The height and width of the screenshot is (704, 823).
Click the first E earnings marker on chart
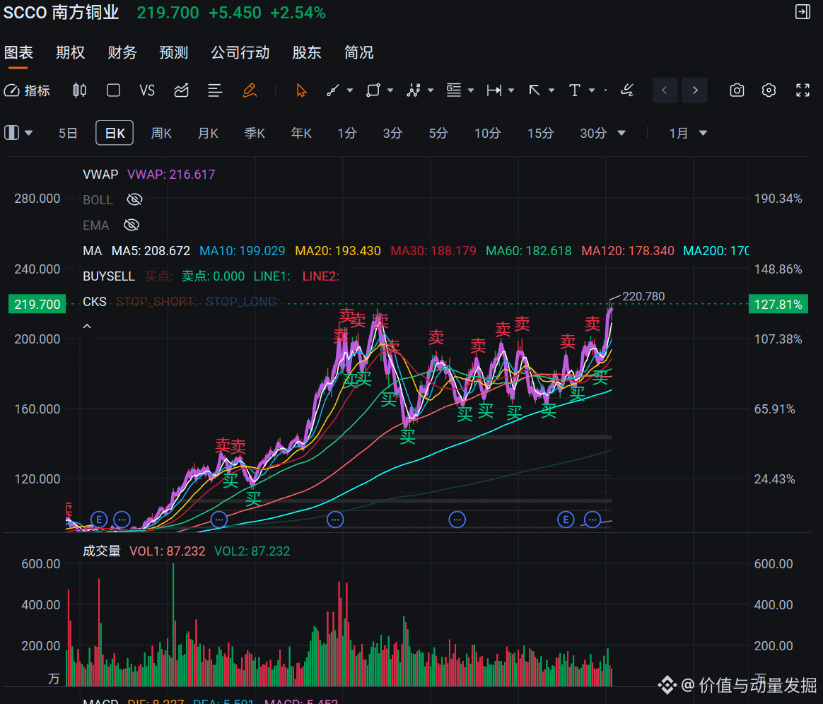click(x=99, y=520)
